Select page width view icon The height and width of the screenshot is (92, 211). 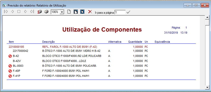point(76,12)
